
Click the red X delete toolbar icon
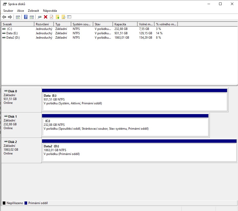point(46,17)
